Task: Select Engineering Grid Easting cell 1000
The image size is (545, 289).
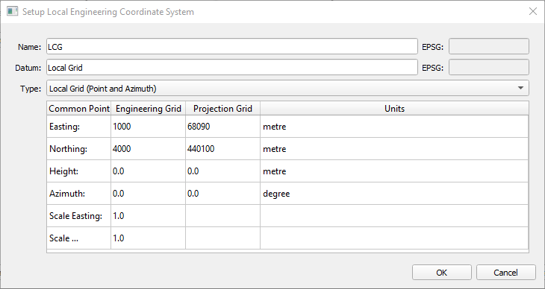Action: tap(148, 127)
